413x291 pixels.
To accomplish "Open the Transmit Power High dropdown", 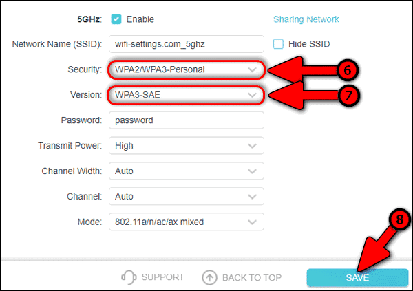I will click(187, 146).
